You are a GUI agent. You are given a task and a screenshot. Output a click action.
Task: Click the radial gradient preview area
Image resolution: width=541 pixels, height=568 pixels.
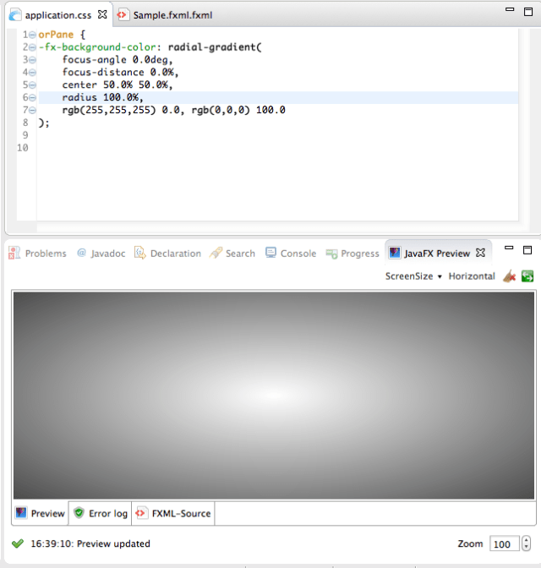[x=273, y=395]
